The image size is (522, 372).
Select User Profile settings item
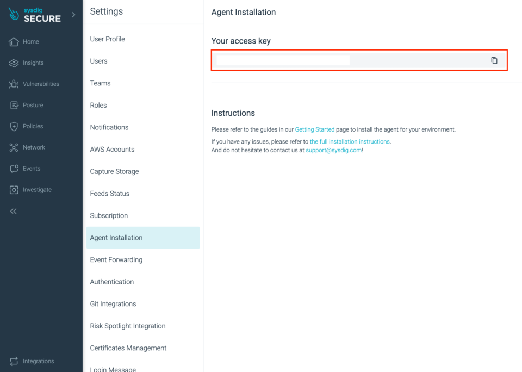point(108,39)
